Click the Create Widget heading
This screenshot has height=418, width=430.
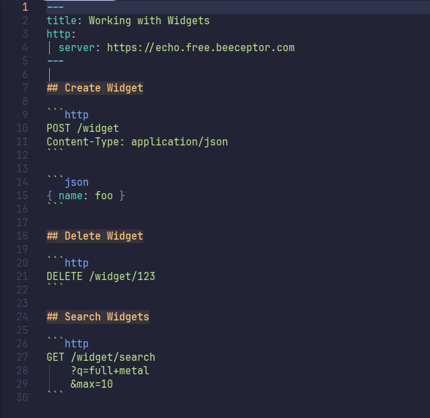tap(95, 88)
